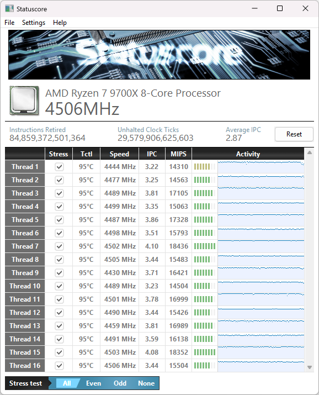Click the IPC column header
The width and height of the screenshot is (319, 395).
152,154
